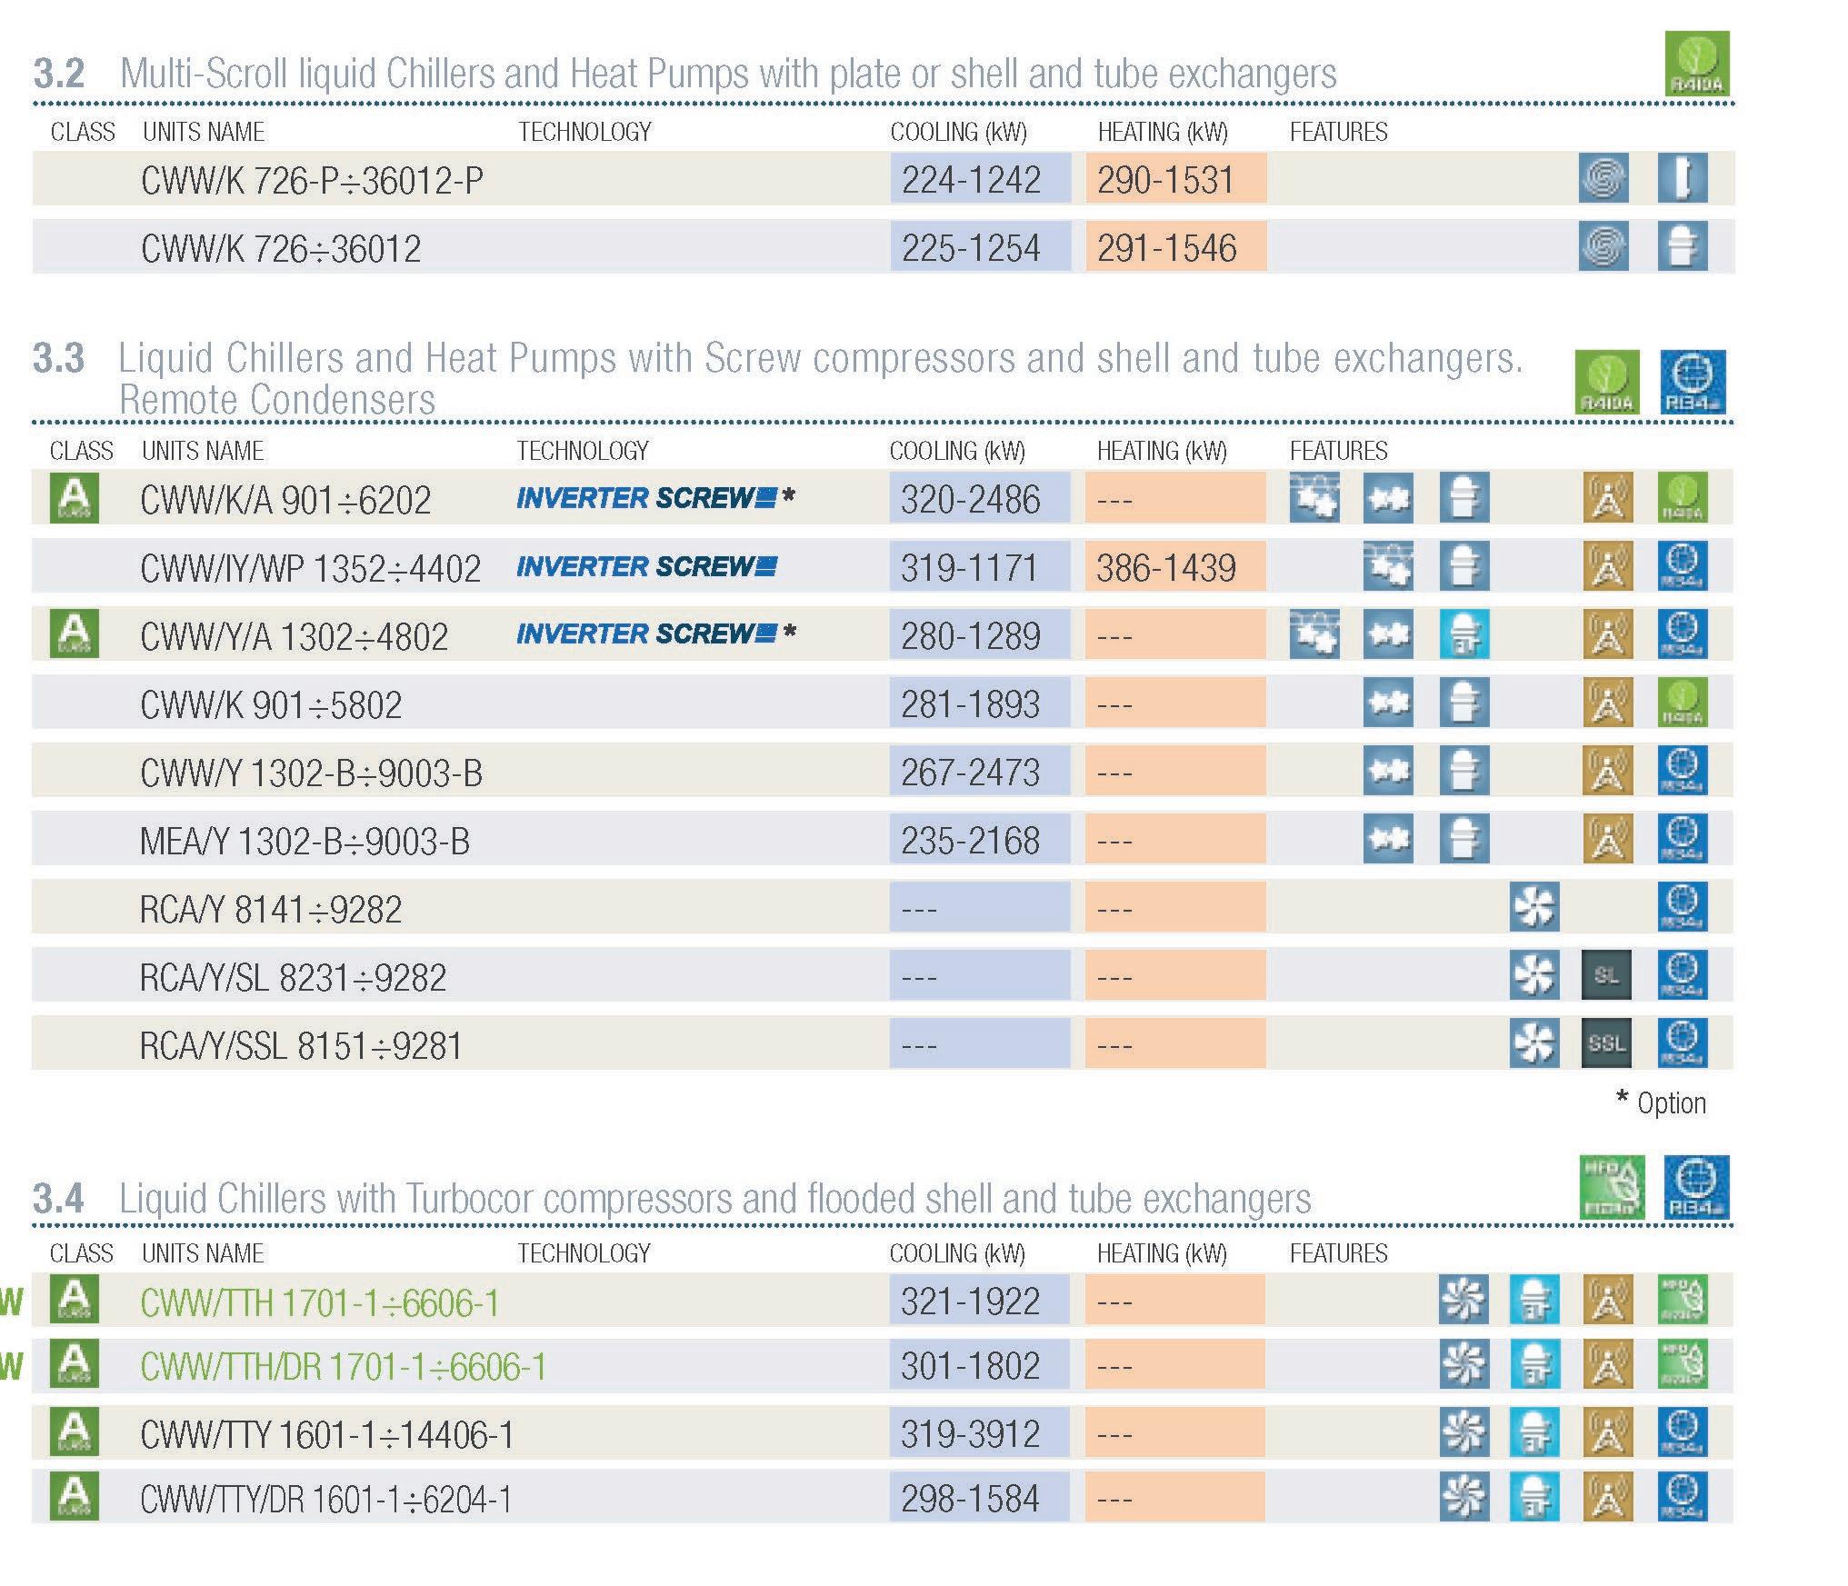Click the Turbocor compressor icon in CWW/TTY 1601-1÷14406-1 row
1848x1586 pixels.
[x=1463, y=1433]
